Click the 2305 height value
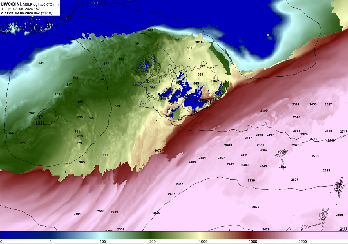Viewport: 348px width, 244px height. click(264, 111)
